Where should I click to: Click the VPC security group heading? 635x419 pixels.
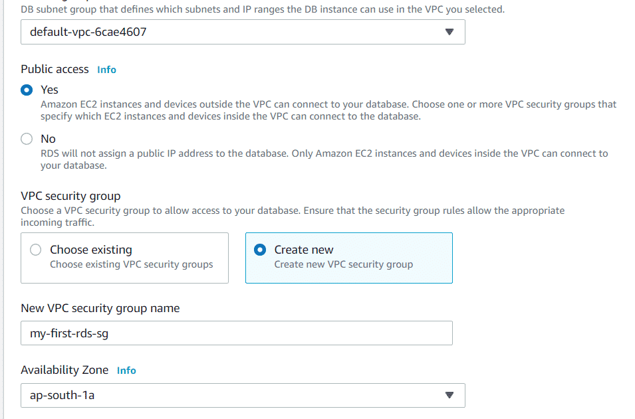(x=71, y=196)
